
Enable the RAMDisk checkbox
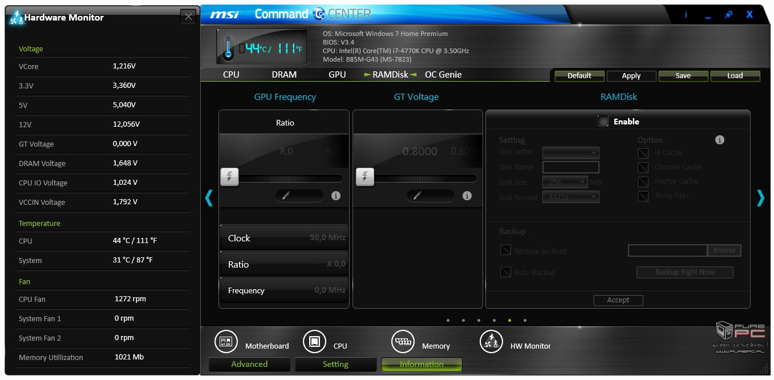click(x=603, y=122)
